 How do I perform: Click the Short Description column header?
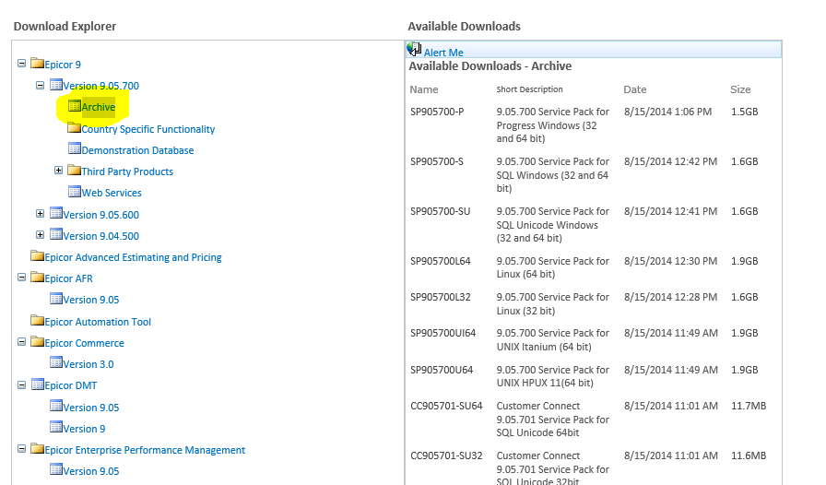point(529,89)
